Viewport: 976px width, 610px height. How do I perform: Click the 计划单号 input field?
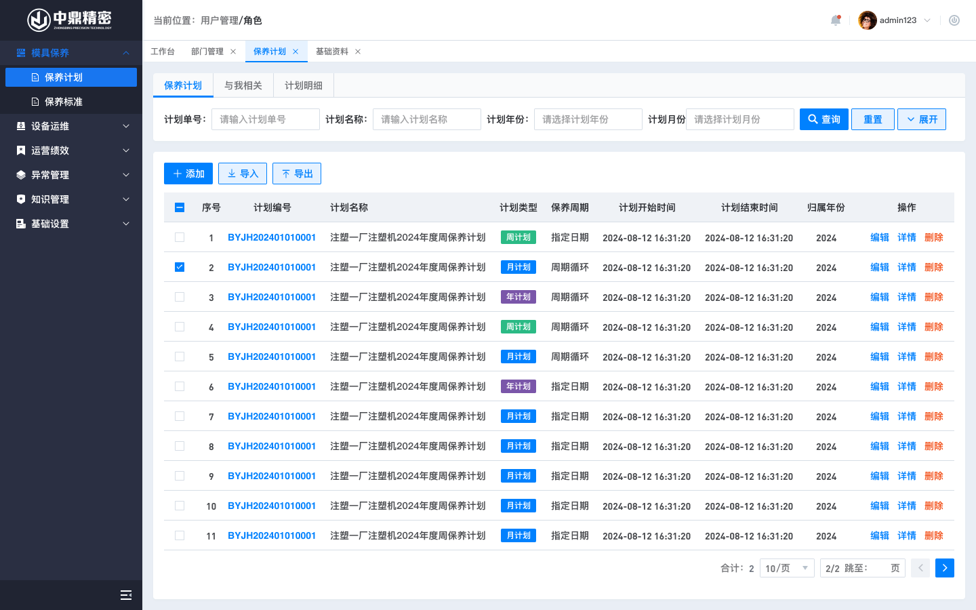[x=265, y=119]
